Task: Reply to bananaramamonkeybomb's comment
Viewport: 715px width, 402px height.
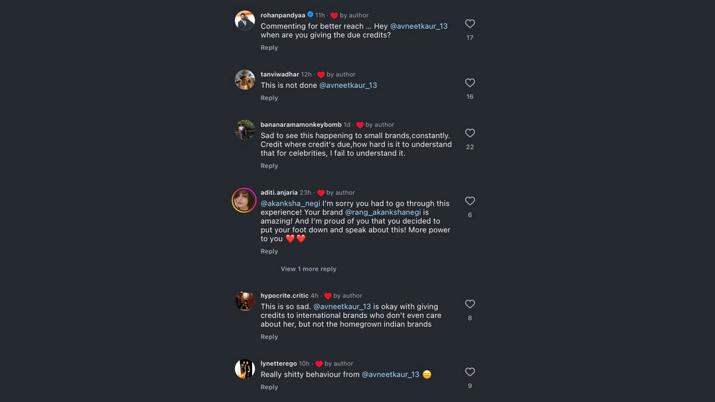Action: tap(269, 166)
